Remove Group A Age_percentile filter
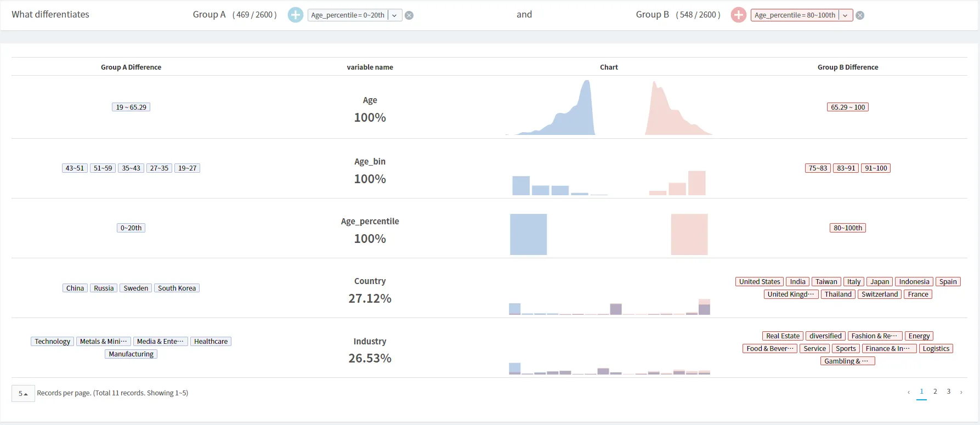This screenshot has width=980, height=425. (409, 15)
